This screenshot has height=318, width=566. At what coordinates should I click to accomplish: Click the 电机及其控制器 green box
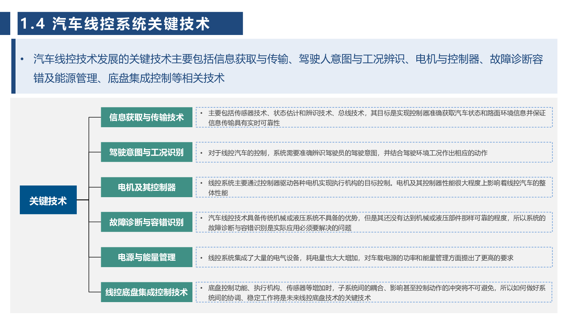(x=146, y=187)
